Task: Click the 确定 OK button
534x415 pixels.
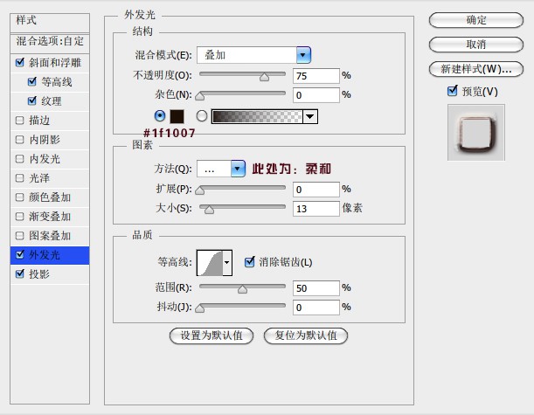Action: click(476, 20)
